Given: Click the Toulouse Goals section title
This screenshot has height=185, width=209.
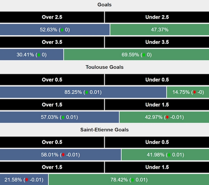Looking at the screenshot, I should (104, 67).
